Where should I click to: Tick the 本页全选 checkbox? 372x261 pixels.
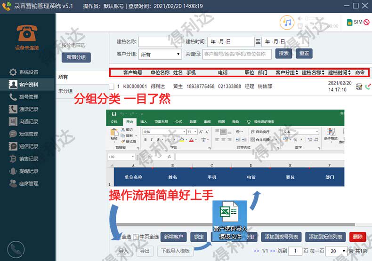136,237
